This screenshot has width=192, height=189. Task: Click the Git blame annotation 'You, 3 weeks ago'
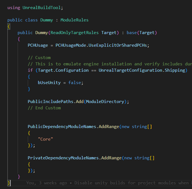click(x=47, y=183)
